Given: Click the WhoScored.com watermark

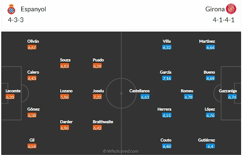Looking at the screenshot, I should coord(120,151).
